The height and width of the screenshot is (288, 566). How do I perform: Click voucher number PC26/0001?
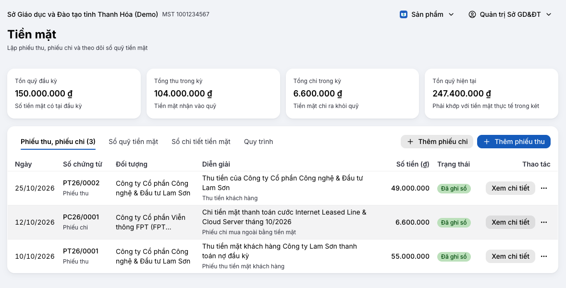[x=81, y=217]
